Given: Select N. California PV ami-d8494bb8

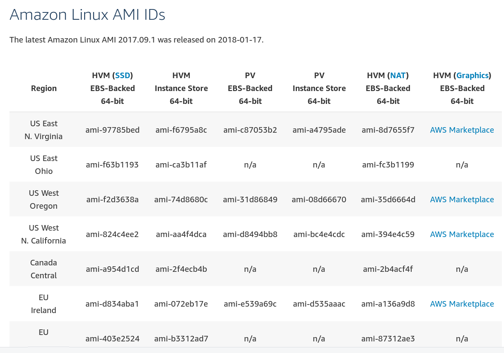Looking at the screenshot, I should pos(250,234).
